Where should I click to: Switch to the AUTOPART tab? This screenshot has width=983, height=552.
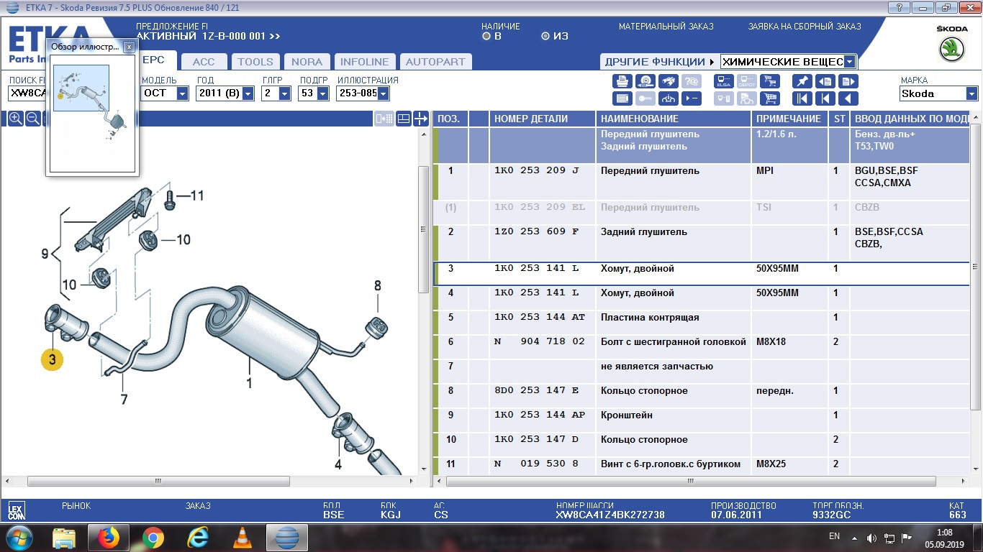coord(435,62)
